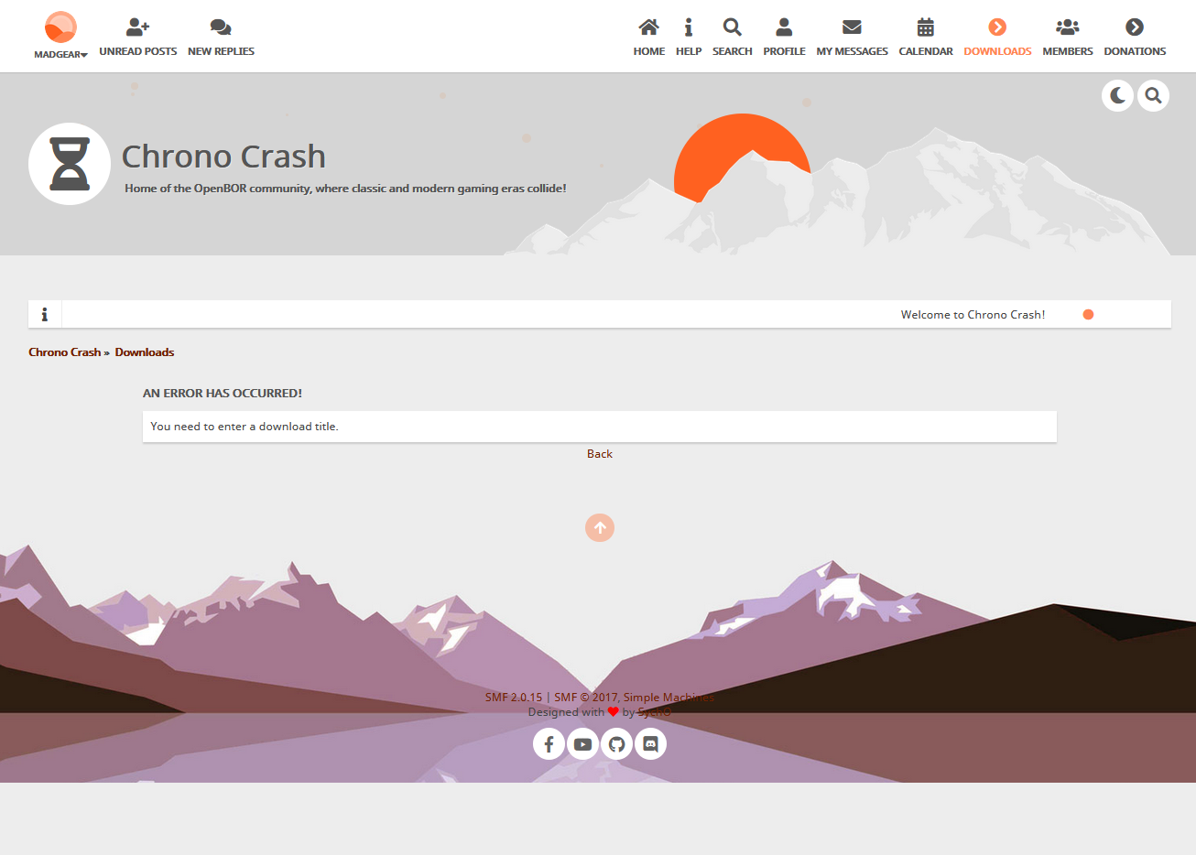Click the Unread Posts icon

(138, 27)
